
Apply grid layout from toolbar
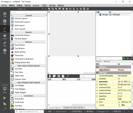point(81,9)
